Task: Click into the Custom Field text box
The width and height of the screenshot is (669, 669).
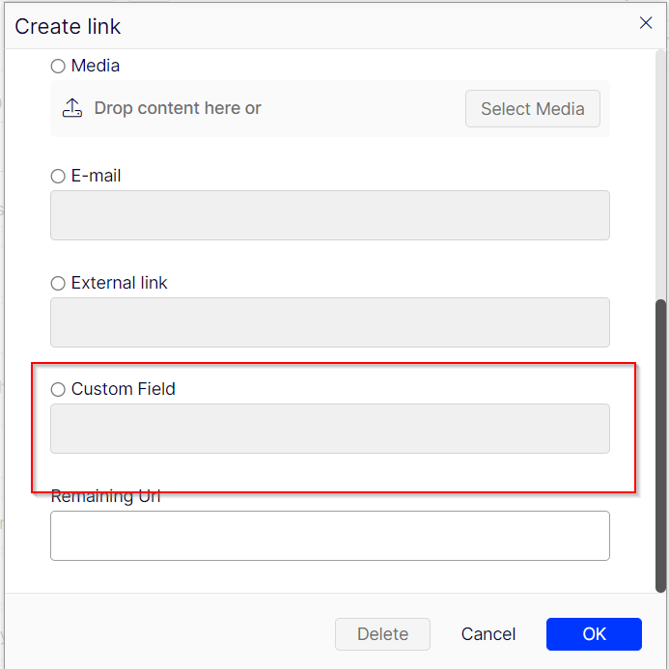Action: (x=329, y=429)
